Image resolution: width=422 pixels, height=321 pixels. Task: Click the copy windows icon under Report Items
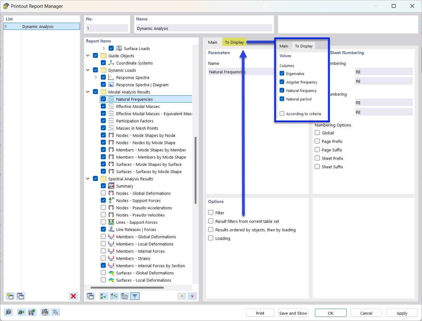click(91, 296)
